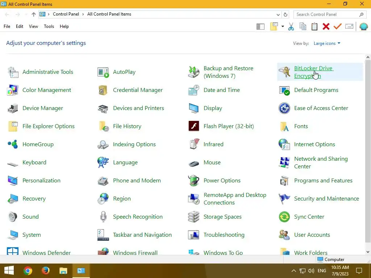
Task: Open the Fonts folder icon
Action: click(284, 126)
